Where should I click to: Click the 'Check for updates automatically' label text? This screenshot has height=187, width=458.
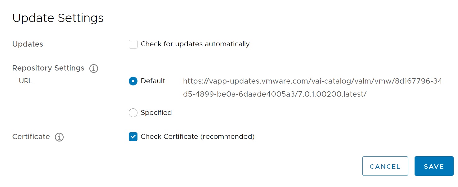195,44
